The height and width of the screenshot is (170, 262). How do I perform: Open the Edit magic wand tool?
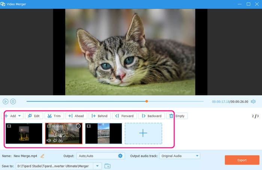[x=34, y=116]
